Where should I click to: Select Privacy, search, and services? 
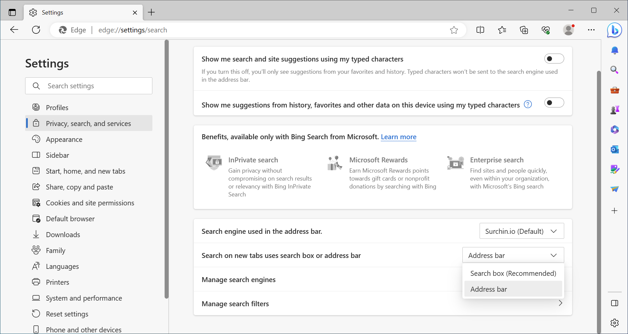[x=89, y=123]
